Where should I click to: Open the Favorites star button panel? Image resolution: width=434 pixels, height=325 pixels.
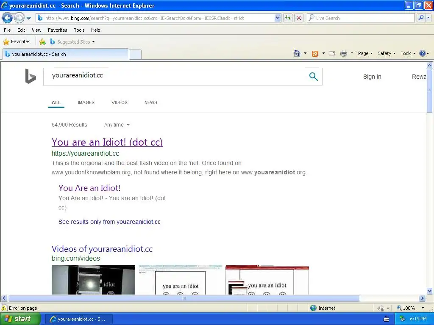click(x=17, y=42)
